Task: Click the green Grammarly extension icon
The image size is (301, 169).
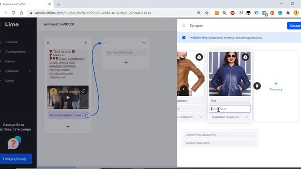Action: pos(280,13)
